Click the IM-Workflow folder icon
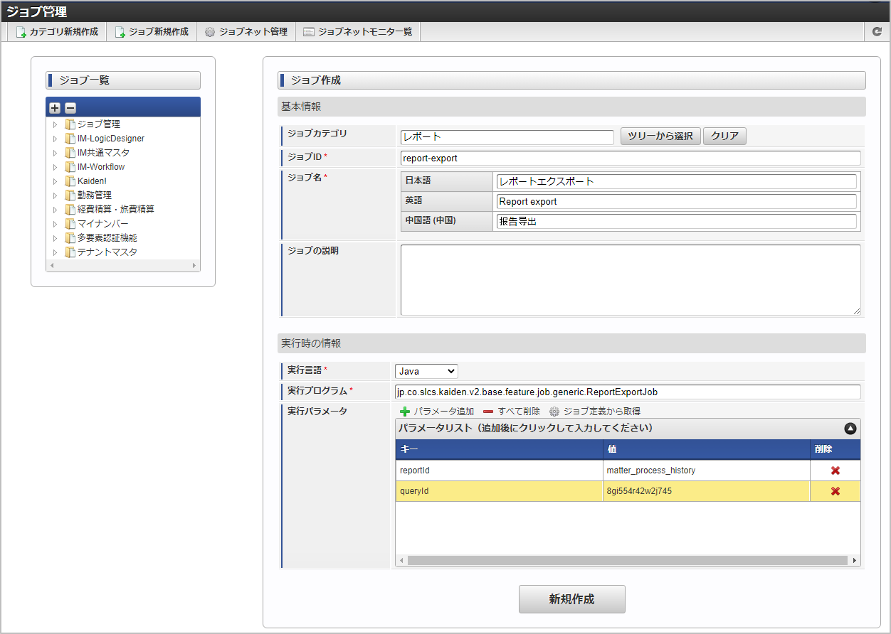Screen dimensions: 891x634 70,167
